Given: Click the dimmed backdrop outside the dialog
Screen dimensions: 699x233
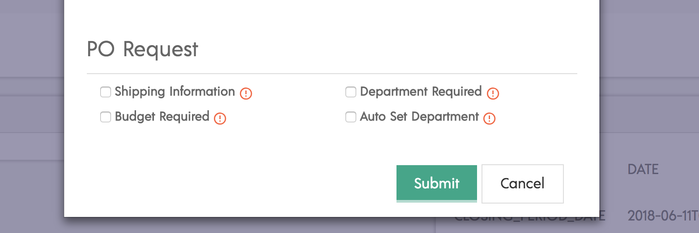Looking at the screenshot, I should click(31, 116).
